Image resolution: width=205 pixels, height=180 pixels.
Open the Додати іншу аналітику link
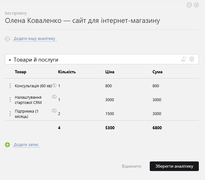pos(35,39)
